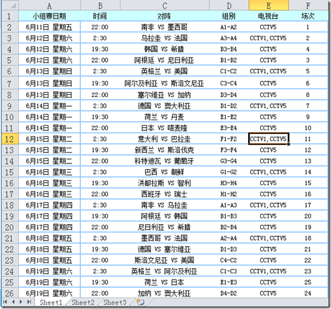Select group cell F1-F2
Viewport: 331px width, 309px height.
pos(229,139)
